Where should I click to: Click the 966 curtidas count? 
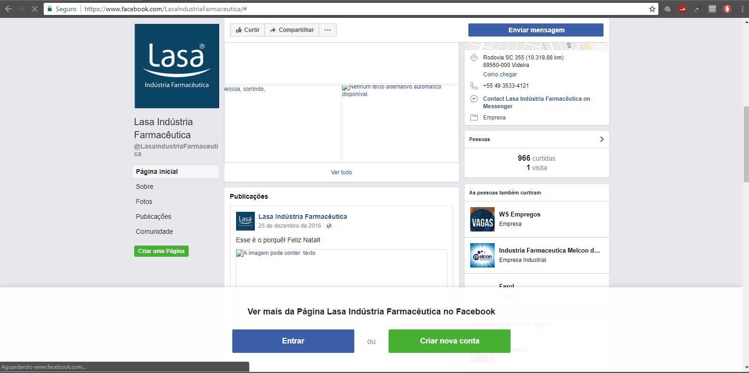536,158
